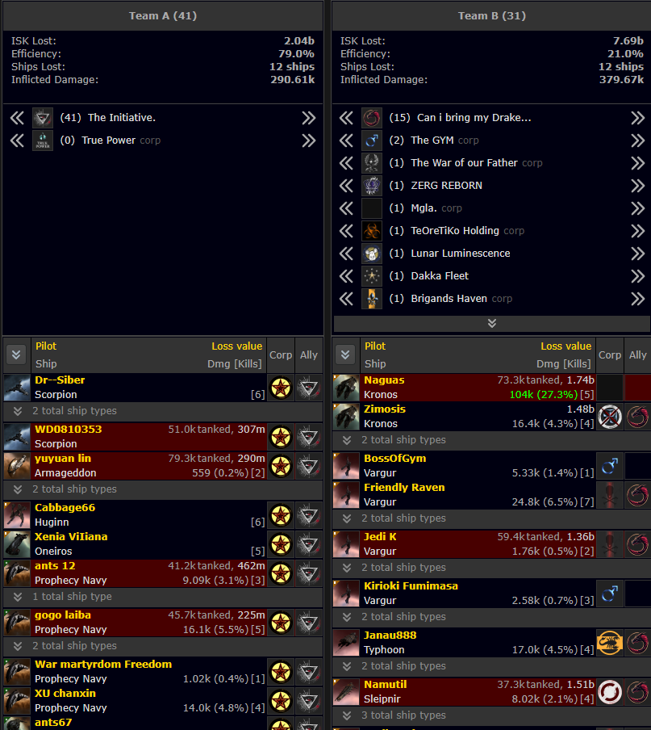Sort Team A by Pilot column header
Screen dimensions: 651x730
(x=46, y=346)
